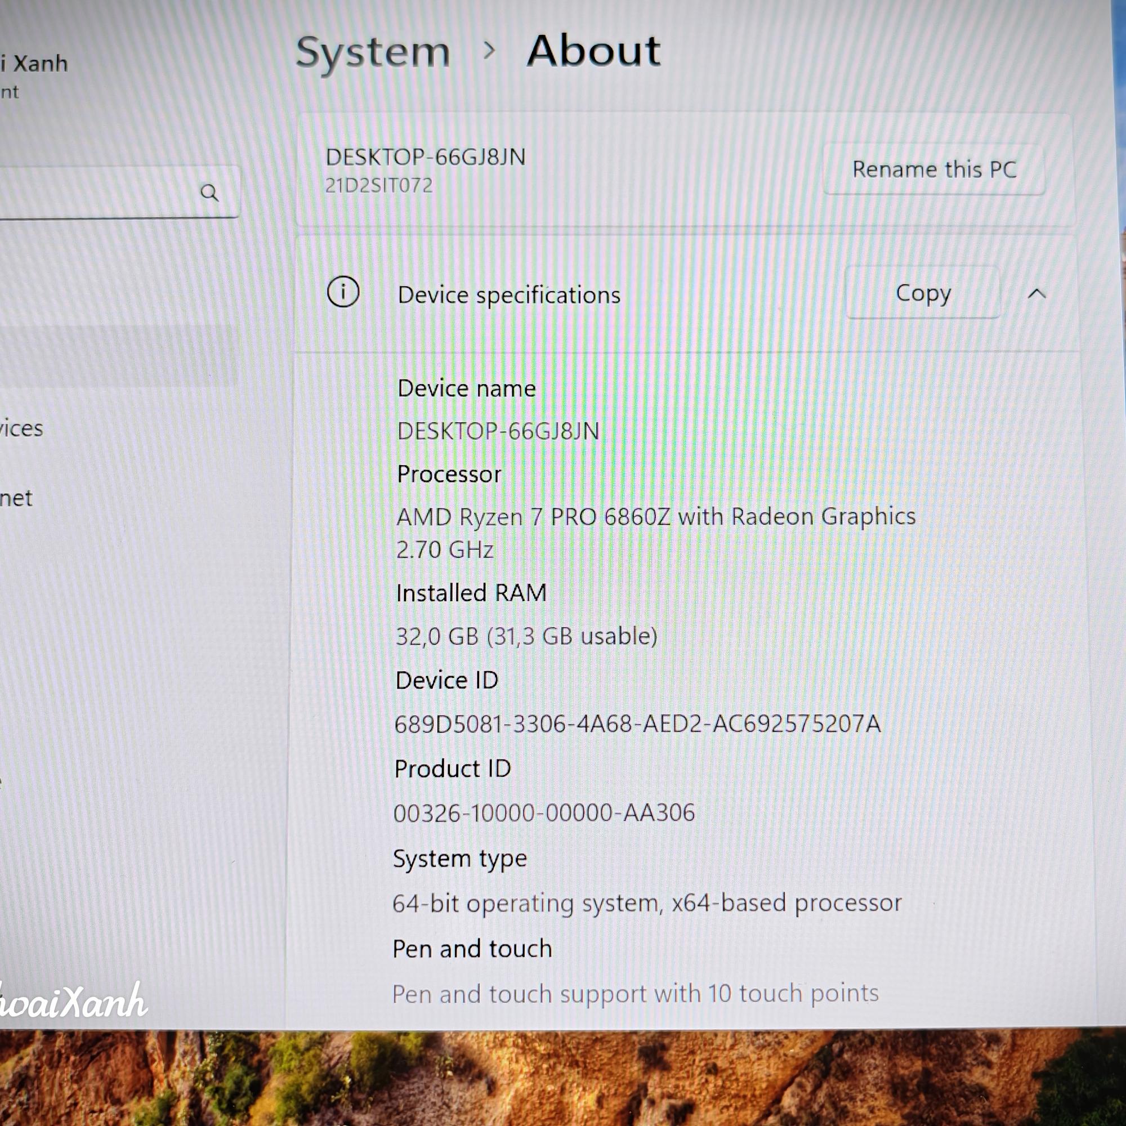Image resolution: width=1126 pixels, height=1126 pixels.
Task: Focus the settings search field
Action: 117,193
